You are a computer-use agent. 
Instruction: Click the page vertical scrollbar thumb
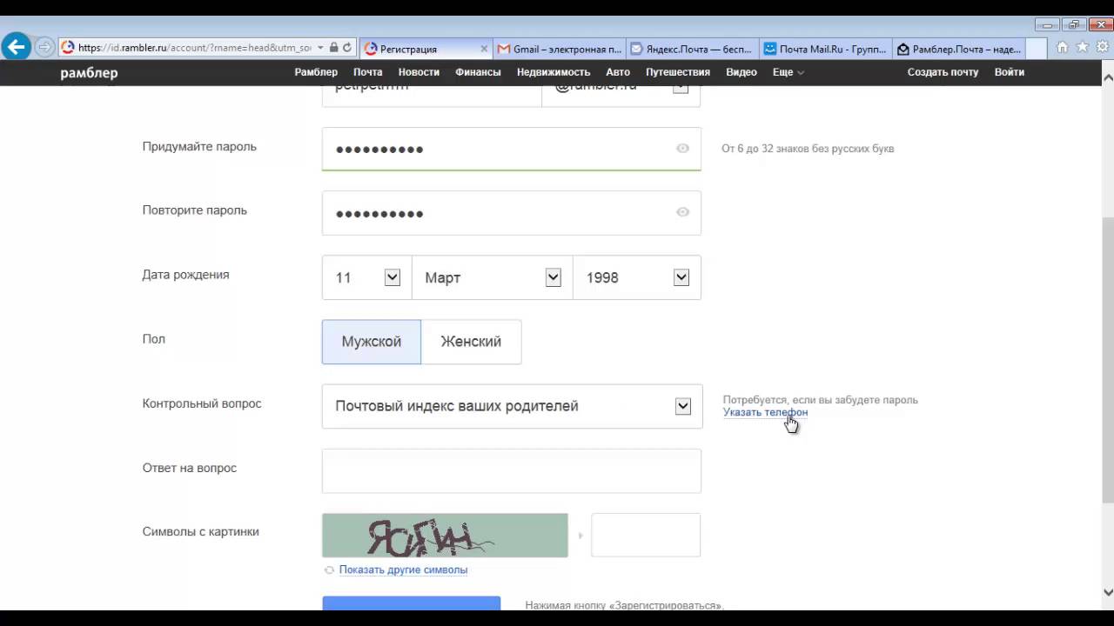pos(1107,359)
